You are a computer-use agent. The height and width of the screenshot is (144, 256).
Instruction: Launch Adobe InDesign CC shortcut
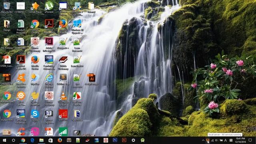tap(49, 44)
